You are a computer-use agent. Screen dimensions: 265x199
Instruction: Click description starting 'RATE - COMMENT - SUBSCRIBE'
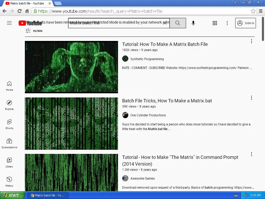pos(187,68)
